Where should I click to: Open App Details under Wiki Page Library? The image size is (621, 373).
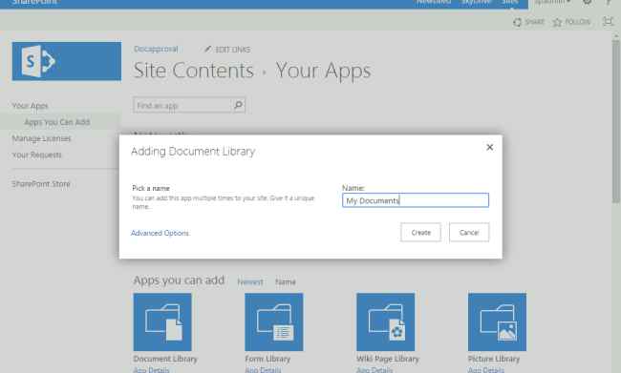pyautogui.click(x=375, y=370)
